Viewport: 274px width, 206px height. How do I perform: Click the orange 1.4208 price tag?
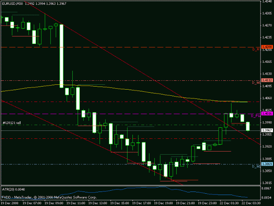click(267, 47)
